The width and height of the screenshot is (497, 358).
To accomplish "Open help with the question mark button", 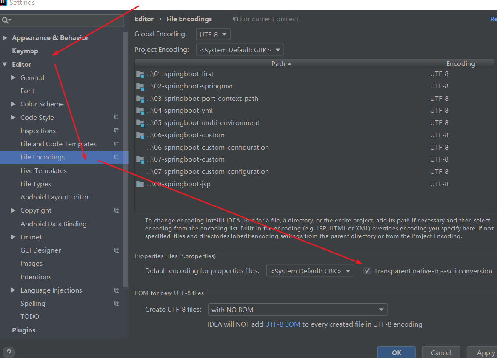I will pyautogui.click(x=9, y=352).
